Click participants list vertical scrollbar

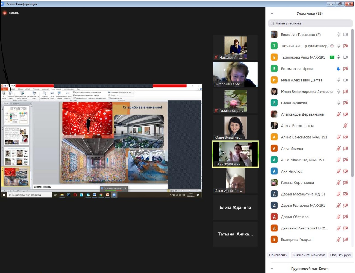point(353,103)
